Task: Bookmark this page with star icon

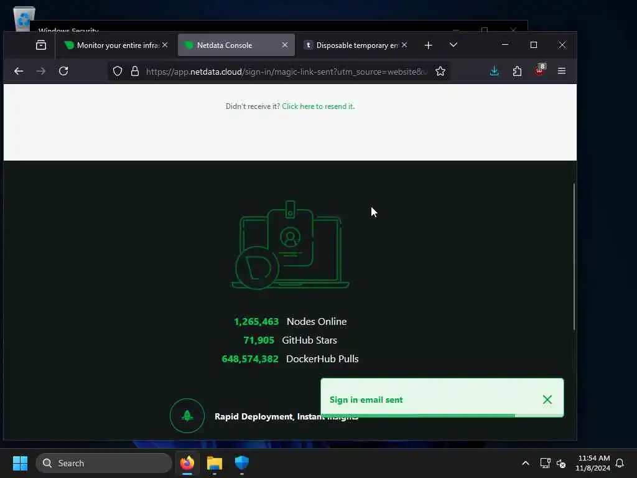Action: pos(440,71)
